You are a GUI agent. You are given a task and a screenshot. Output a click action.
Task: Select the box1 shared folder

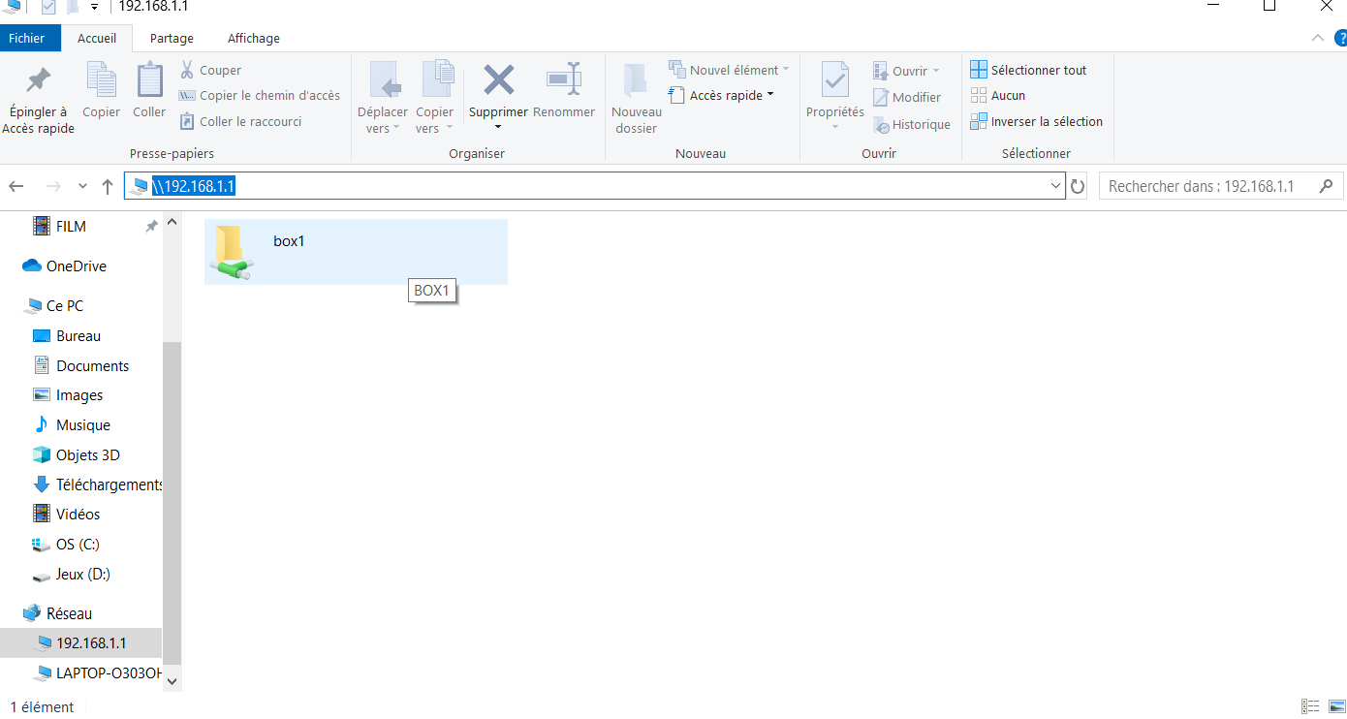click(289, 242)
